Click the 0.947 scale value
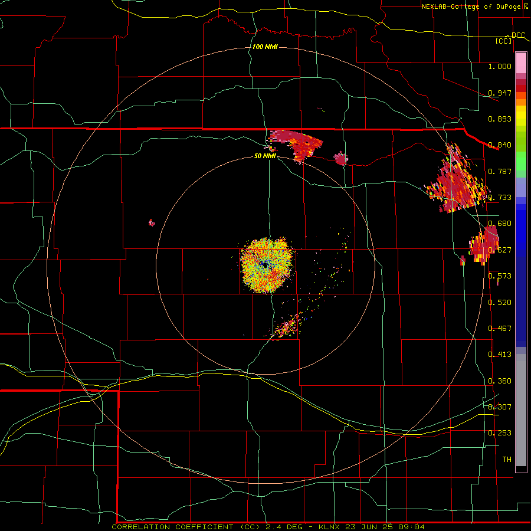 tap(500, 93)
